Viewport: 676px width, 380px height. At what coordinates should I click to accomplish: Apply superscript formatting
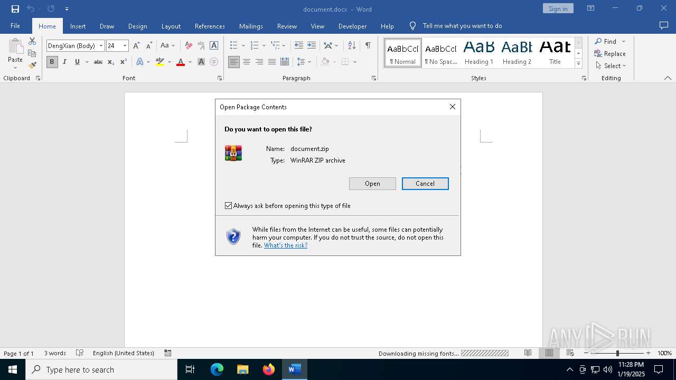pos(123,62)
